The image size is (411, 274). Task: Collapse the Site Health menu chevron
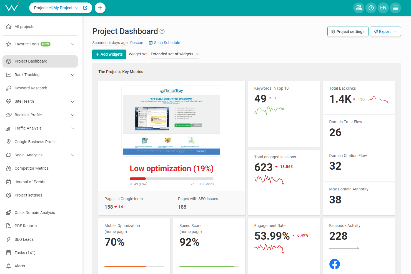[x=72, y=101]
